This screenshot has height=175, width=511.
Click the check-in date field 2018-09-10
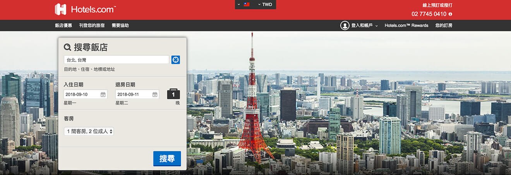(86, 94)
